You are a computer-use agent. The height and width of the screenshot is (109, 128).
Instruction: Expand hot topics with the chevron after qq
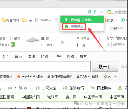[x=115, y=76]
